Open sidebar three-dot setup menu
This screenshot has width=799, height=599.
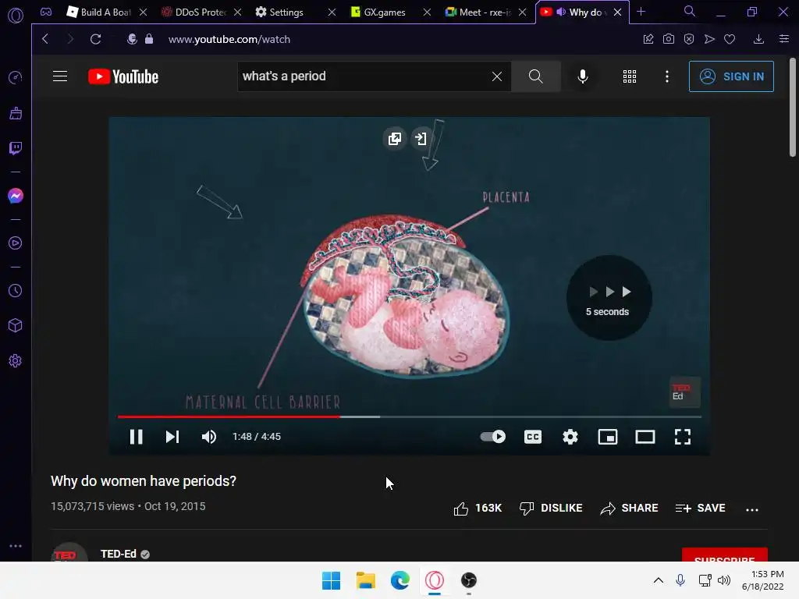point(16,545)
